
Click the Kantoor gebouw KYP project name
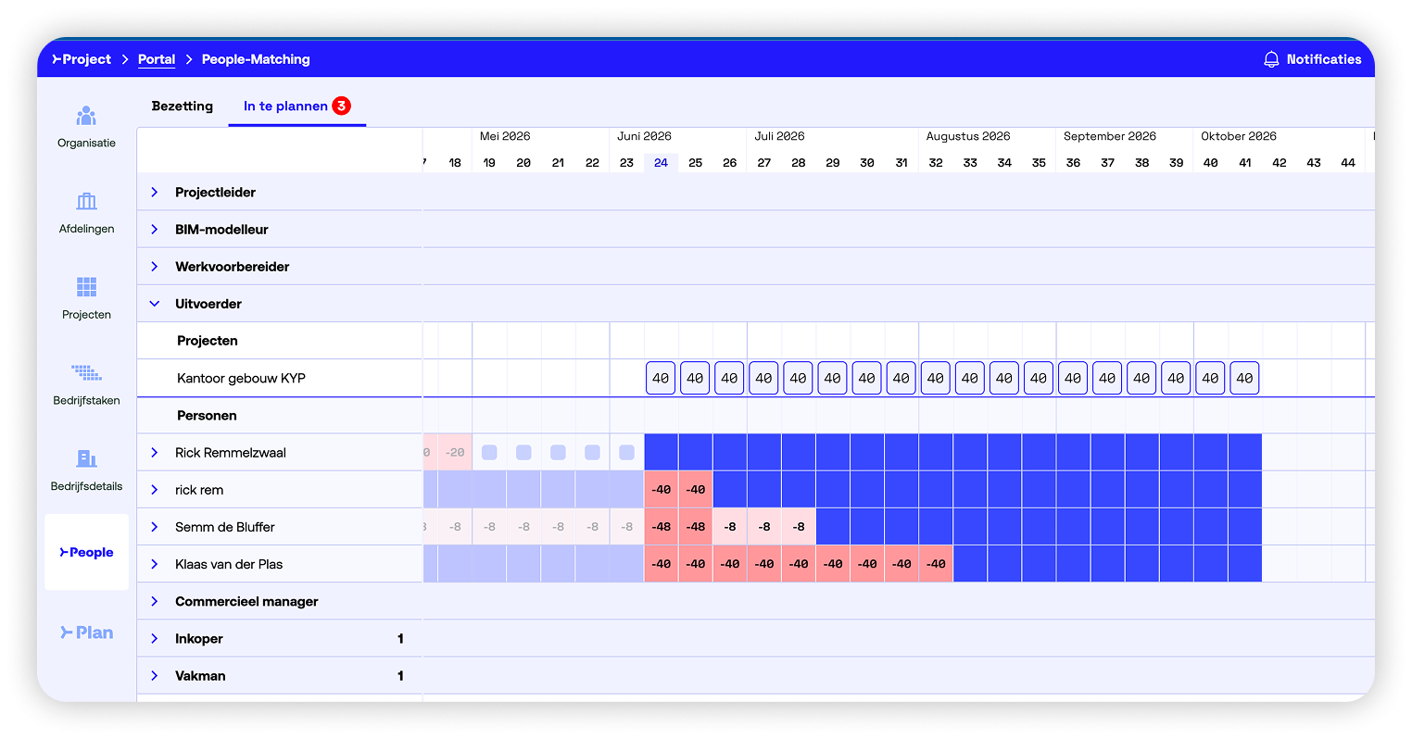point(241,378)
